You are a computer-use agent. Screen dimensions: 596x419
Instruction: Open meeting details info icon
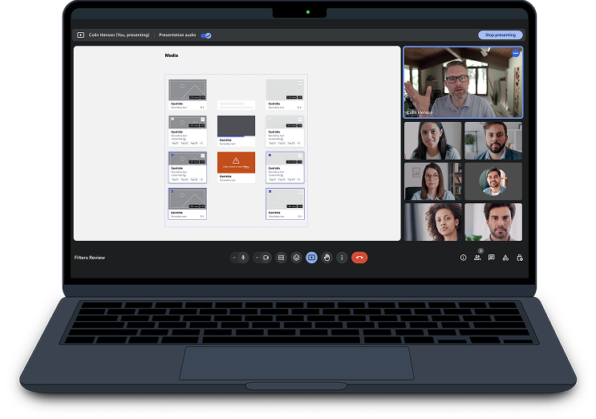tap(463, 258)
